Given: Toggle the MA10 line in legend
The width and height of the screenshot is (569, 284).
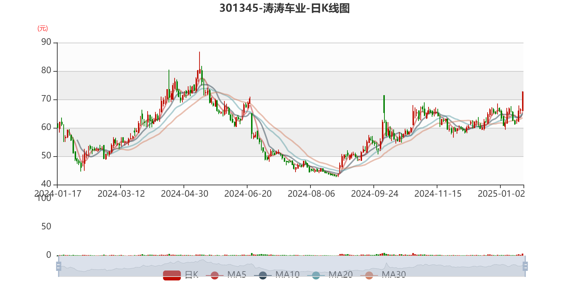Looking at the screenshot, I should (x=277, y=275).
